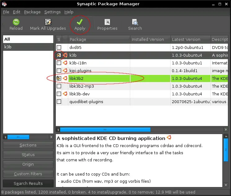Click description pane scroll down arrow
The height and width of the screenshot is (196, 231).
[226, 185]
